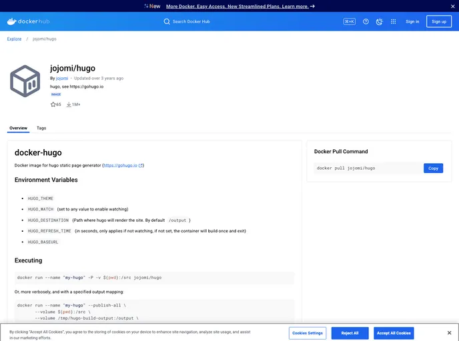Image resolution: width=459 pixels, height=341 pixels.
Task: Click the jojomi/hugo cube image logo
Action: pos(25,81)
